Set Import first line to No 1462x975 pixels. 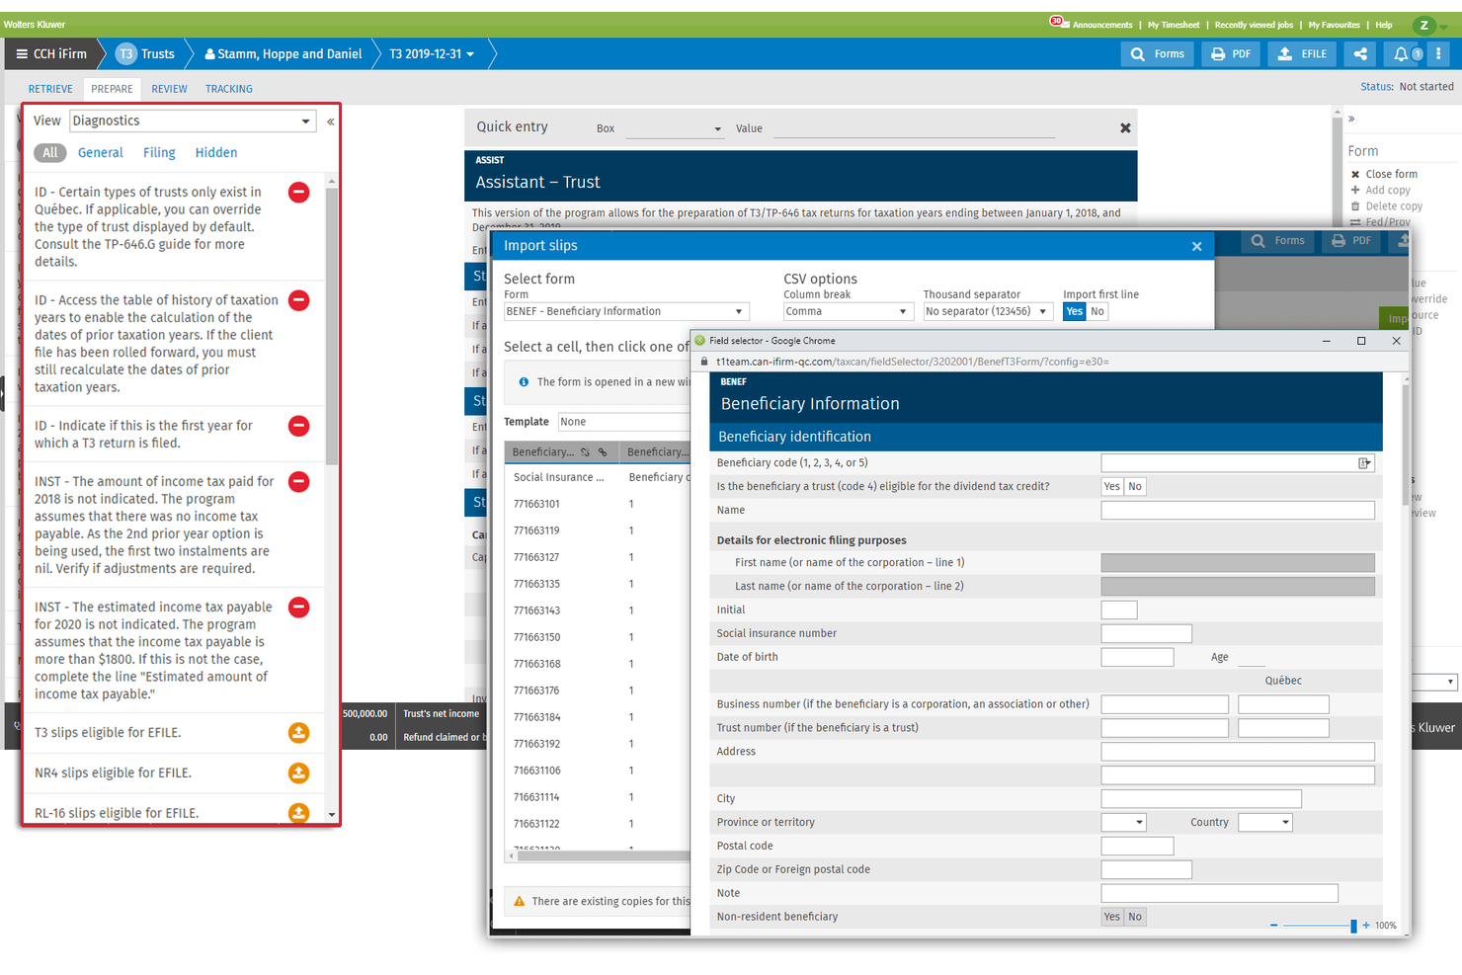click(1096, 311)
